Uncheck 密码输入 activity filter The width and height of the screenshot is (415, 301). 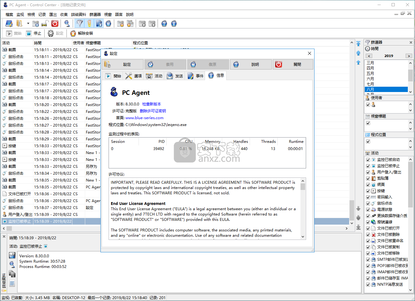[x=368, y=197]
